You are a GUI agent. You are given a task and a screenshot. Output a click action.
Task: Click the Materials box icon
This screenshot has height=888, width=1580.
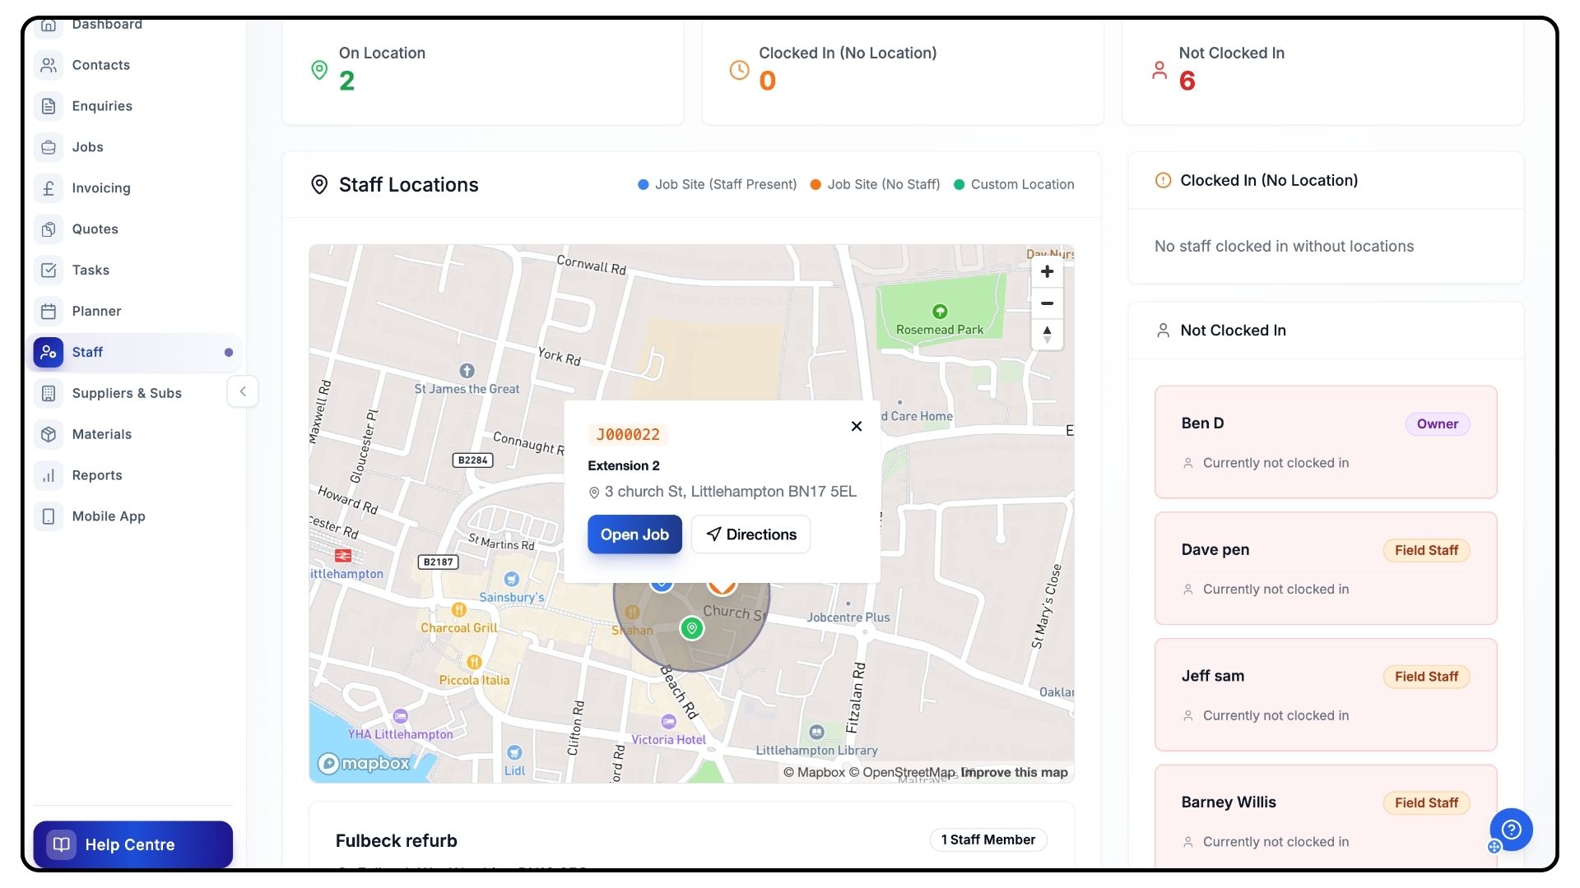tap(49, 434)
